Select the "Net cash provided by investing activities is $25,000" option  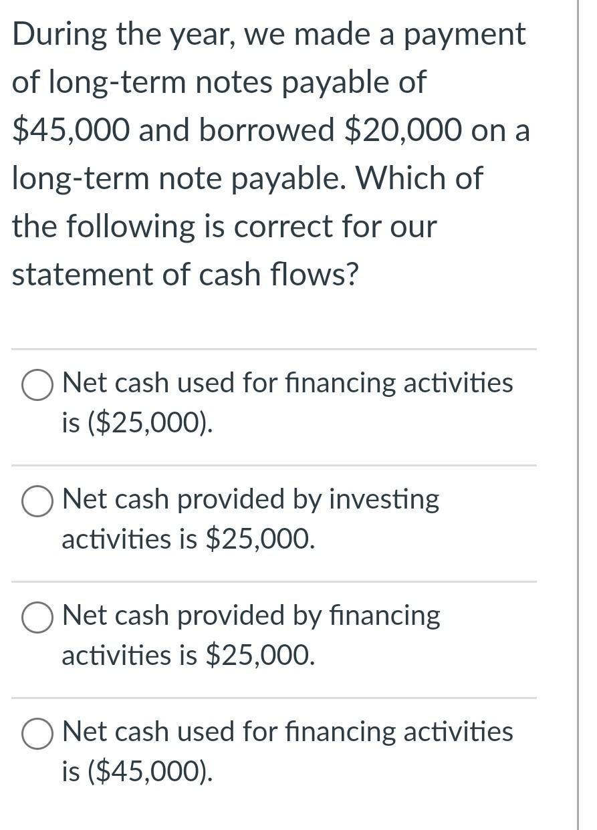[x=37, y=499]
